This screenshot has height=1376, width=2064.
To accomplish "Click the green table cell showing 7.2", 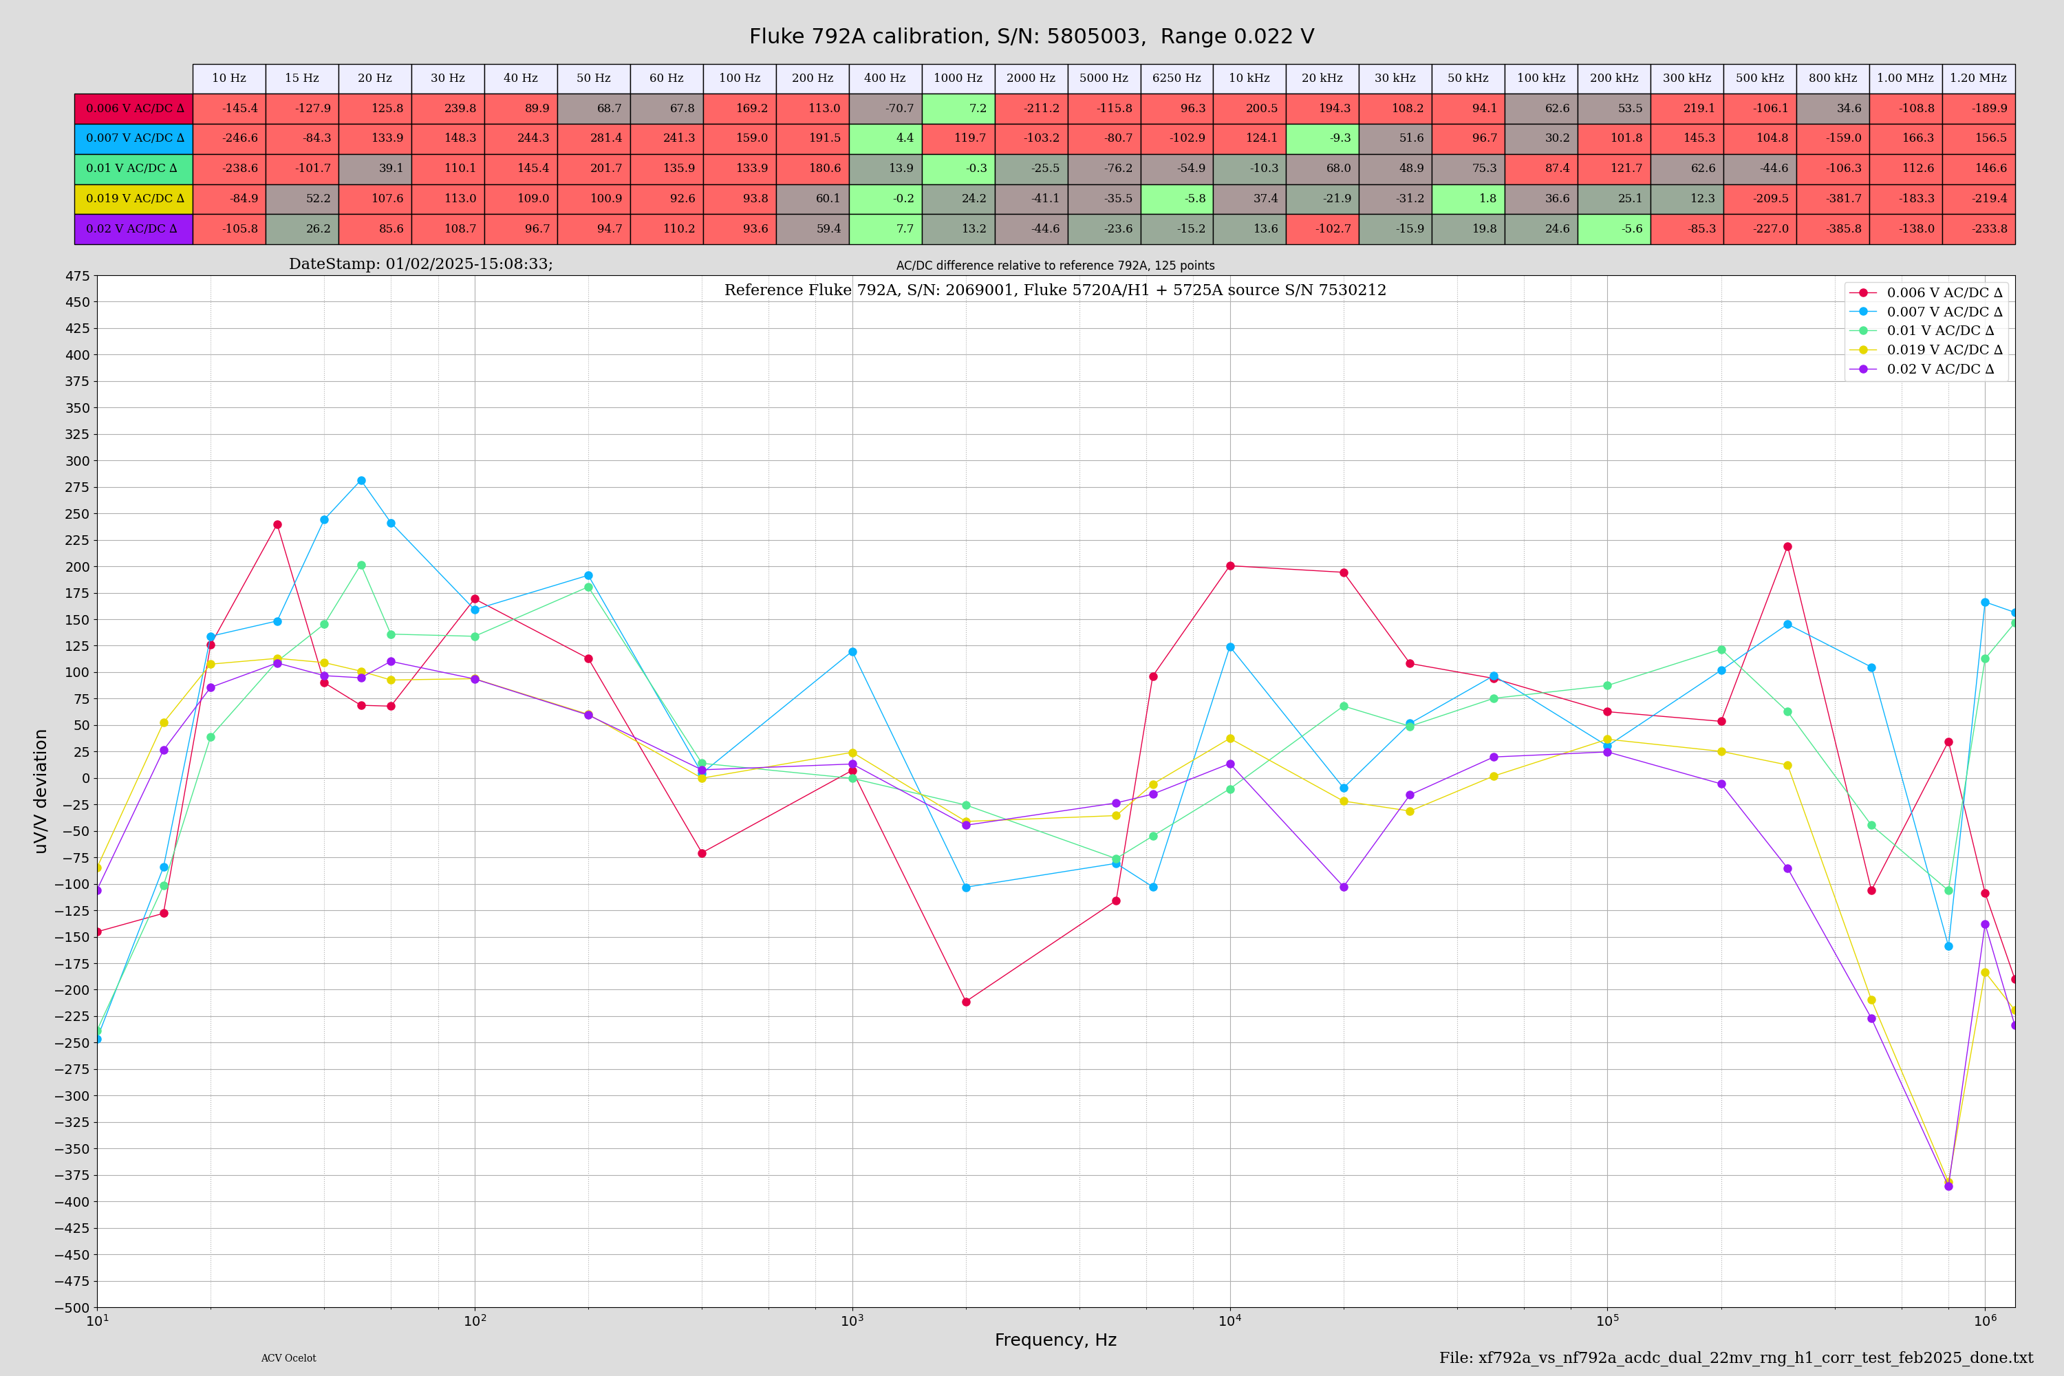I will click(958, 109).
